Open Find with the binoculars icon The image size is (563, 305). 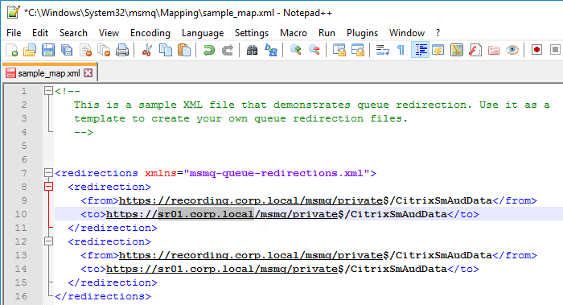point(252,50)
